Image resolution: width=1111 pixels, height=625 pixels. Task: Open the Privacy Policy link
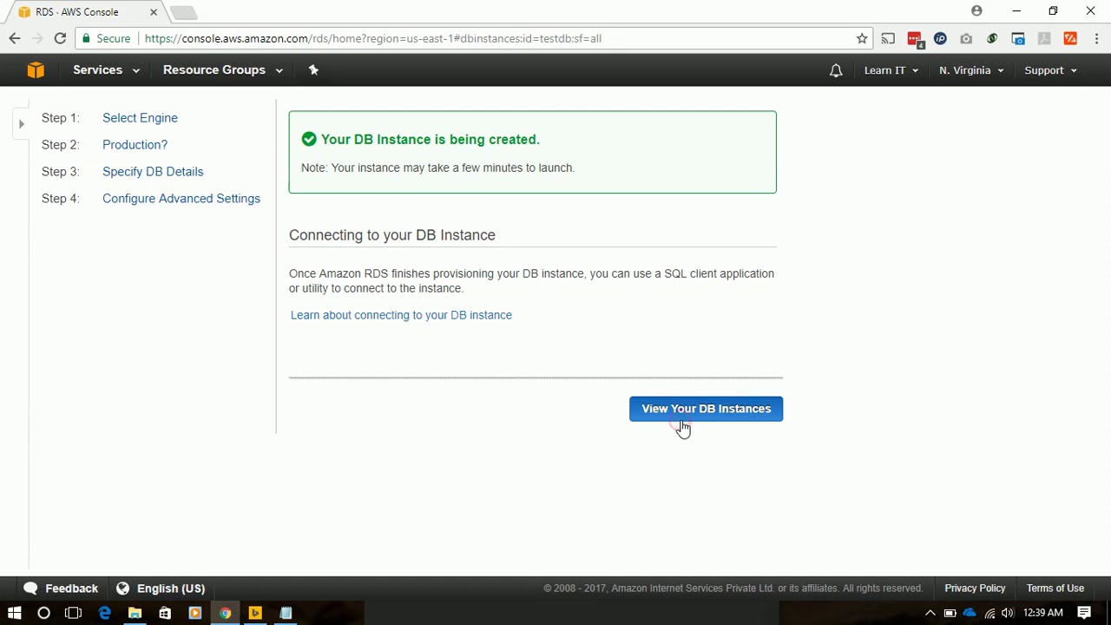tap(975, 589)
